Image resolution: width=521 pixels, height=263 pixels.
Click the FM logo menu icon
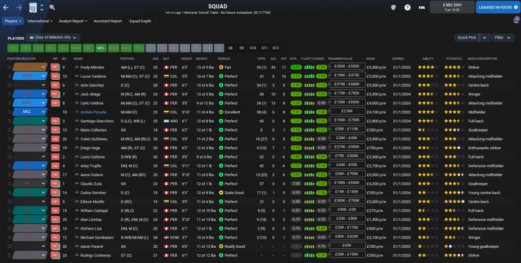click(422, 7)
